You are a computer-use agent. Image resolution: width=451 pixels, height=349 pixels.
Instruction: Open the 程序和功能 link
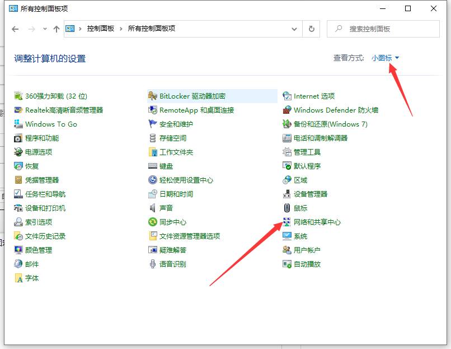(x=42, y=138)
